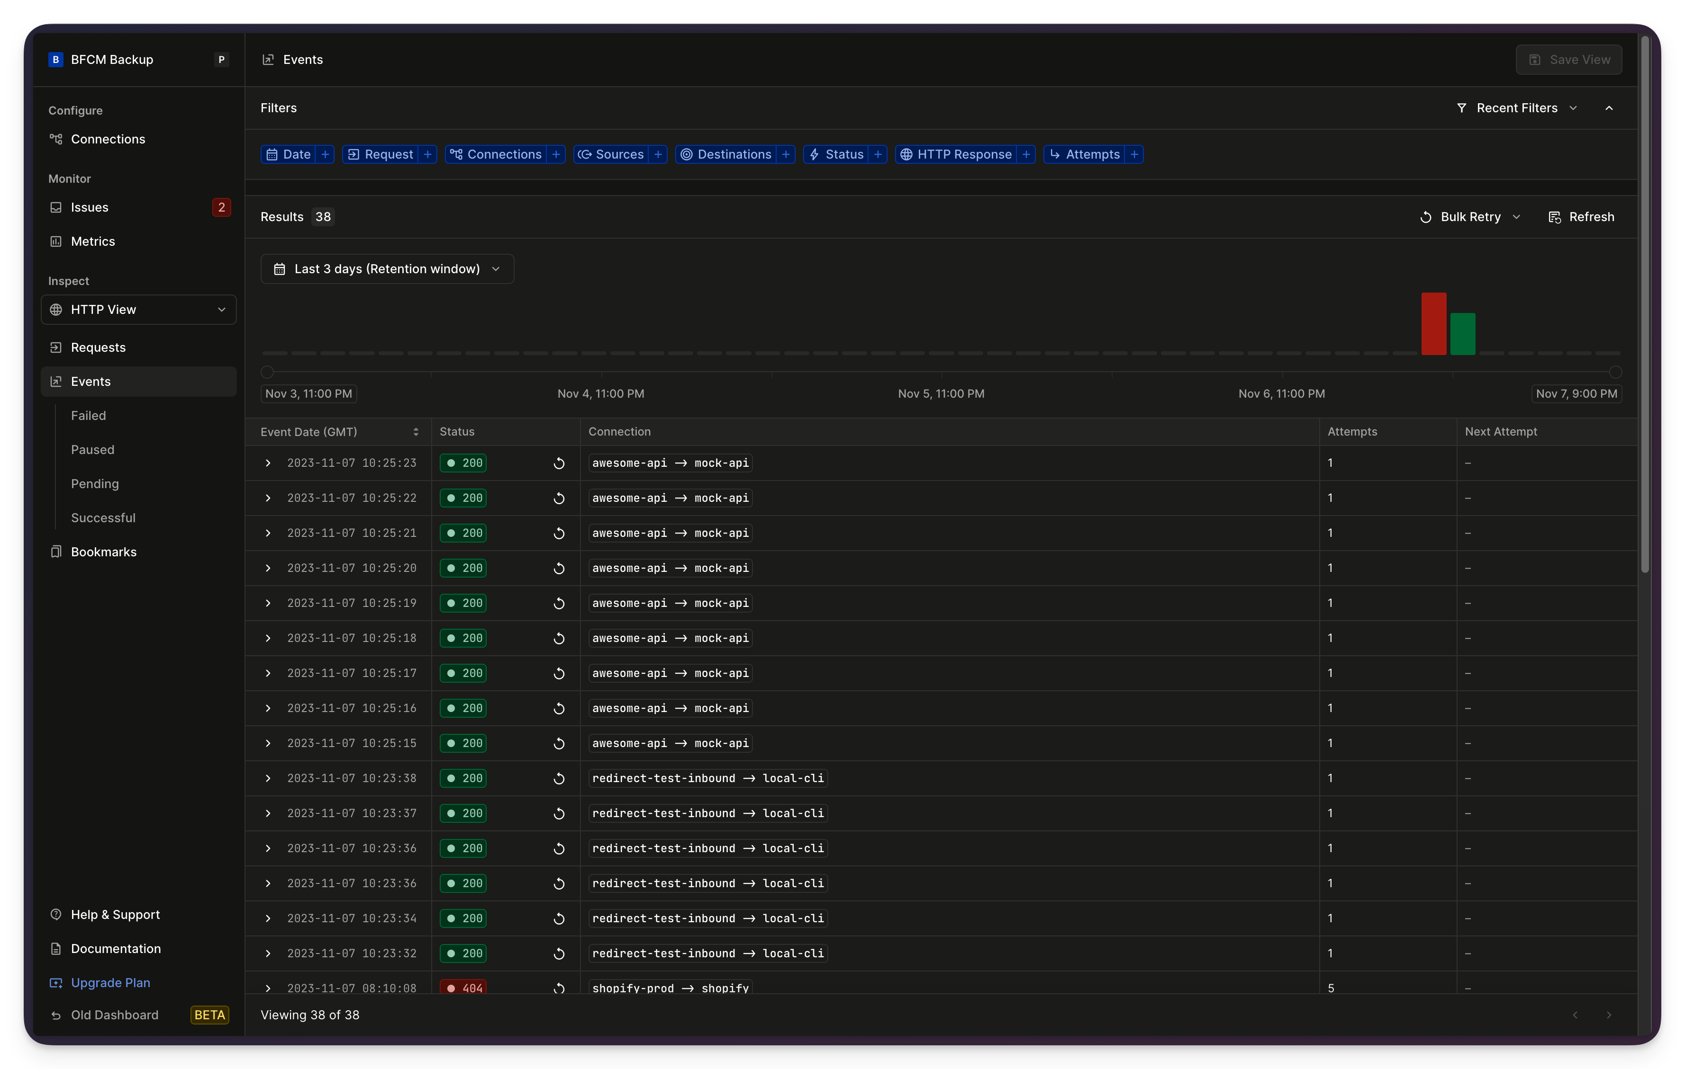1685x1069 pixels.
Task: Open the Bulk Retry dropdown button
Action: [1469, 217]
